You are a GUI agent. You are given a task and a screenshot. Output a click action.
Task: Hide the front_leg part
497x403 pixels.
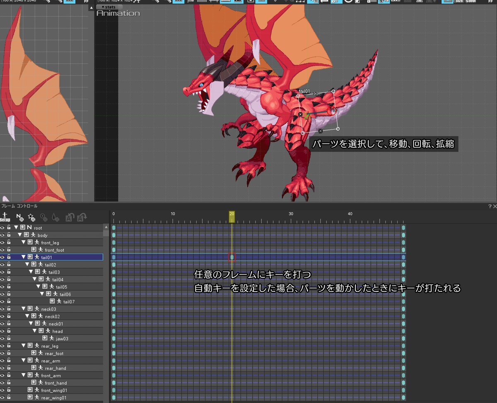click(x=2, y=242)
